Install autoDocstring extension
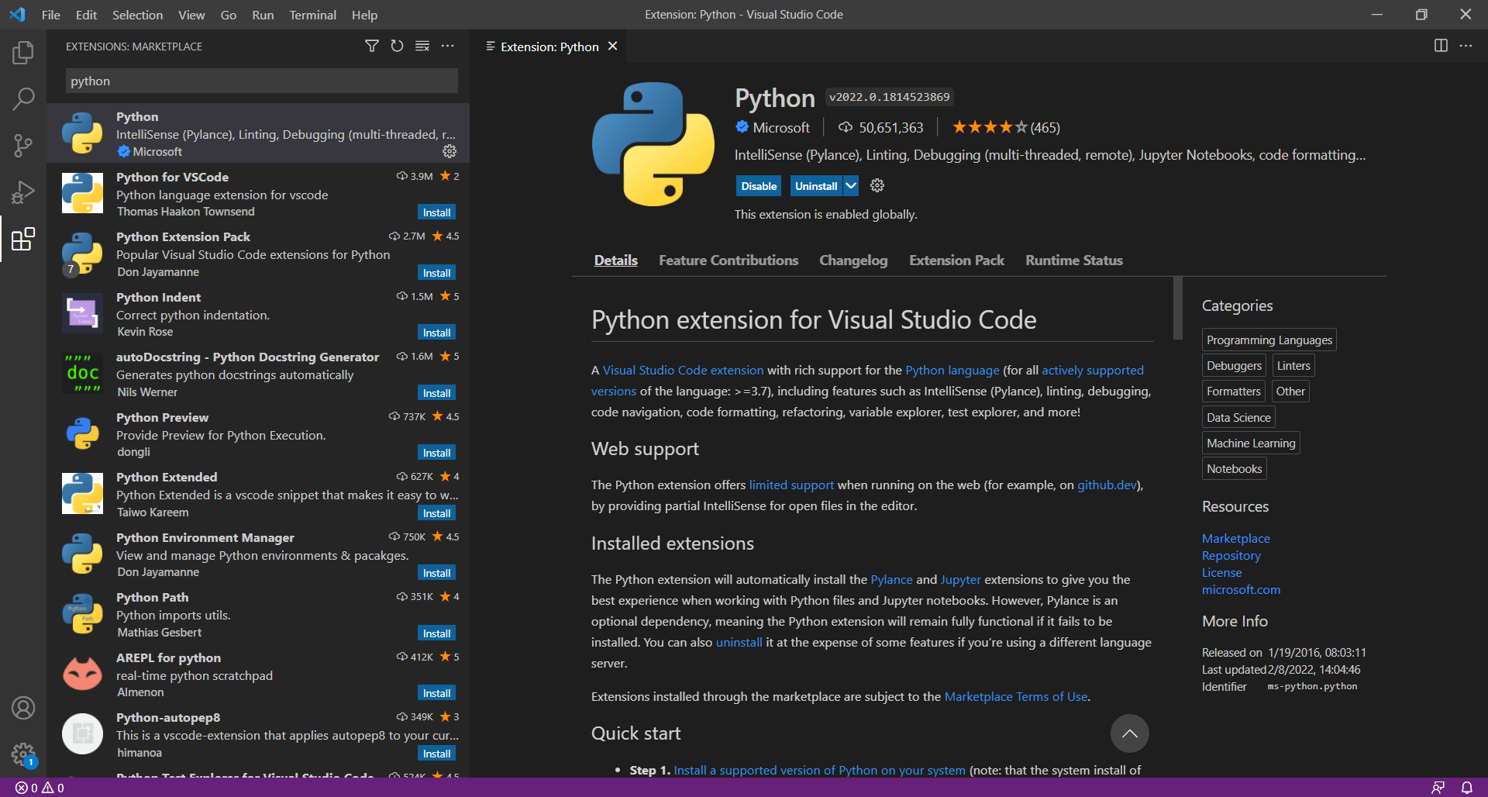1488x797 pixels. [x=437, y=393]
